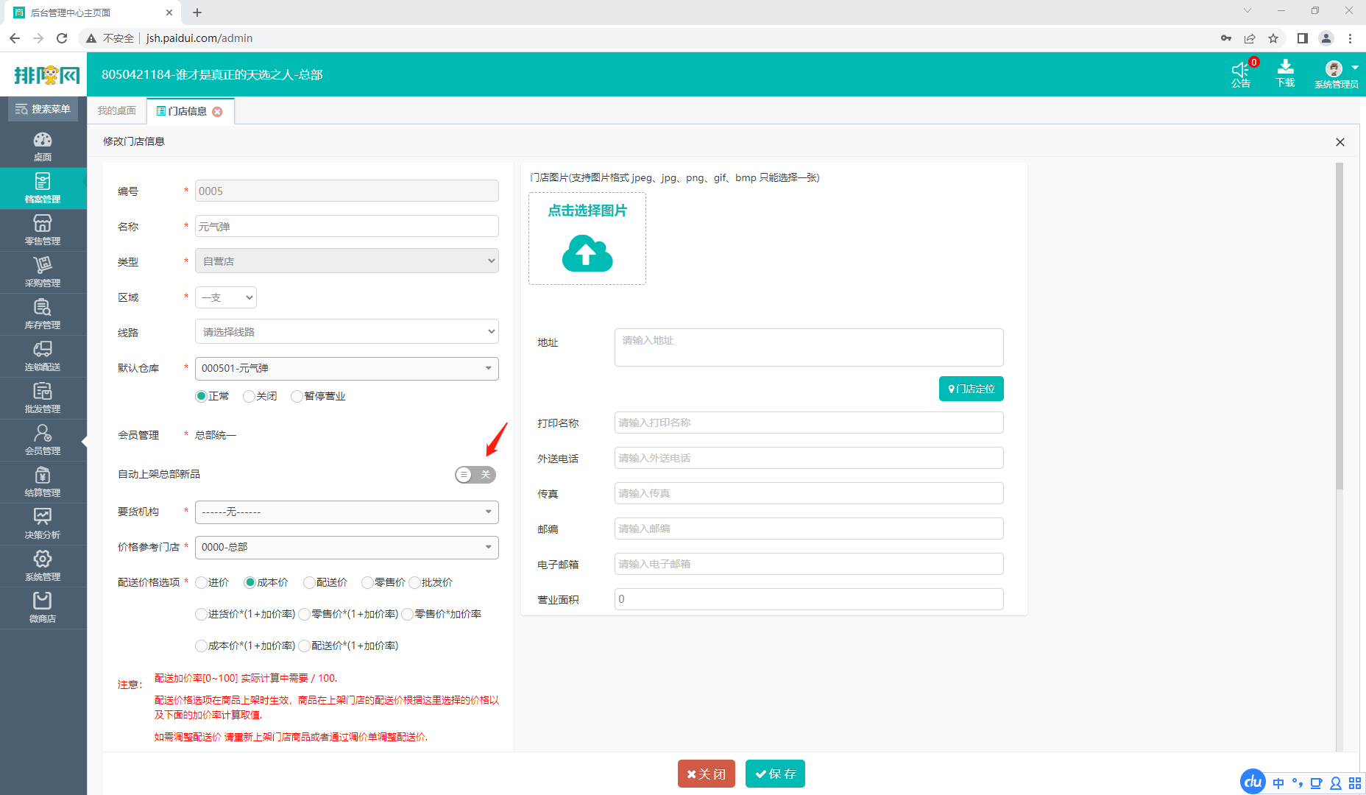Select 配送价*(1+加价率) option
1366x795 pixels.
[304, 646]
